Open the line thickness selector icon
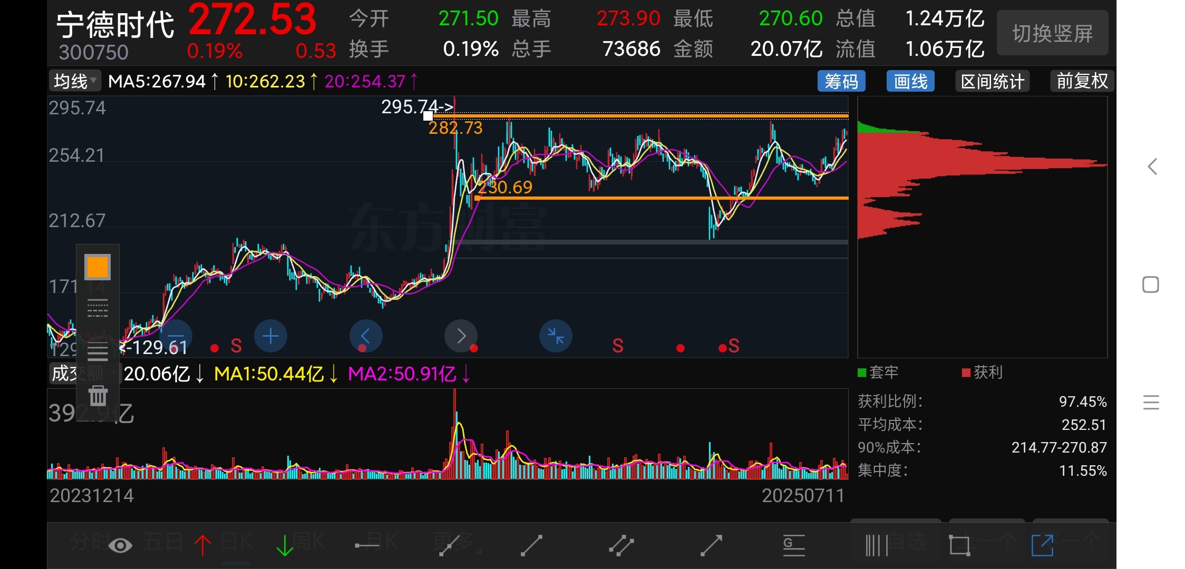Viewport: 1185px width, 569px height. tap(98, 351)
